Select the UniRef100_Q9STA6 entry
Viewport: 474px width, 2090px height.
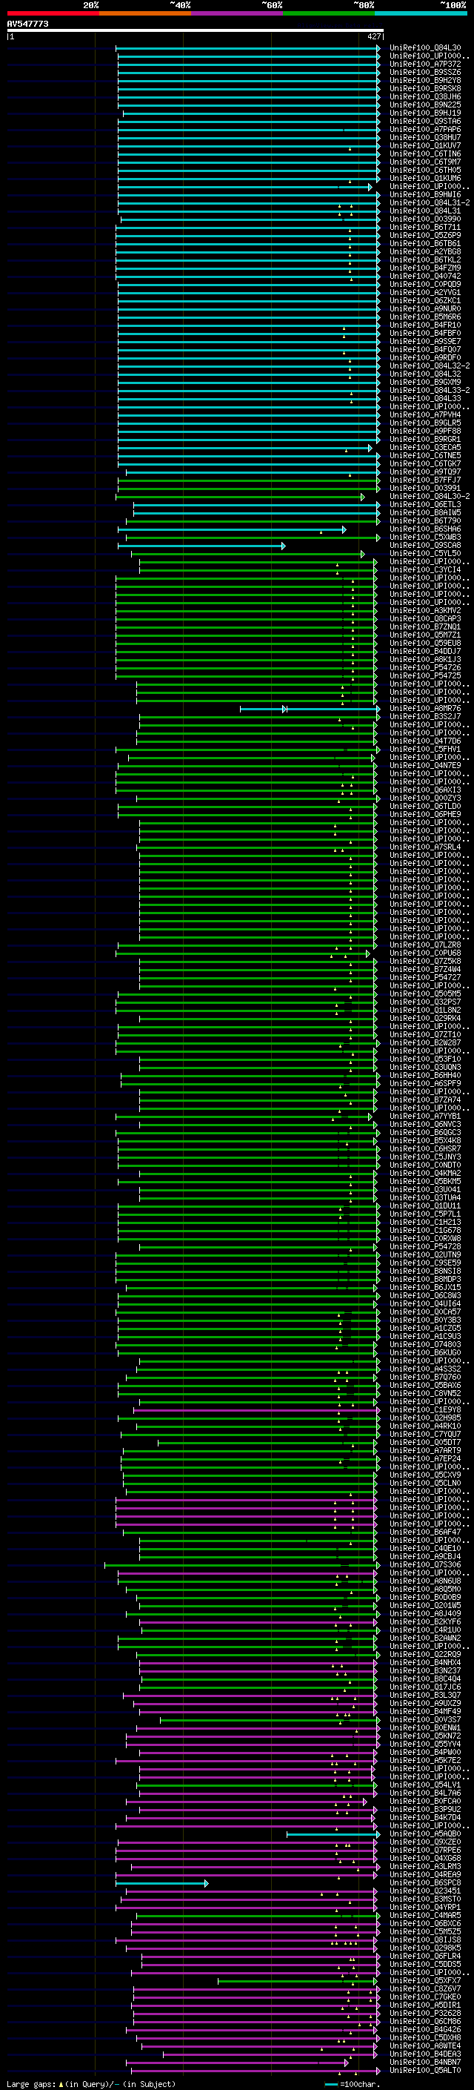(x=425, y=122)
